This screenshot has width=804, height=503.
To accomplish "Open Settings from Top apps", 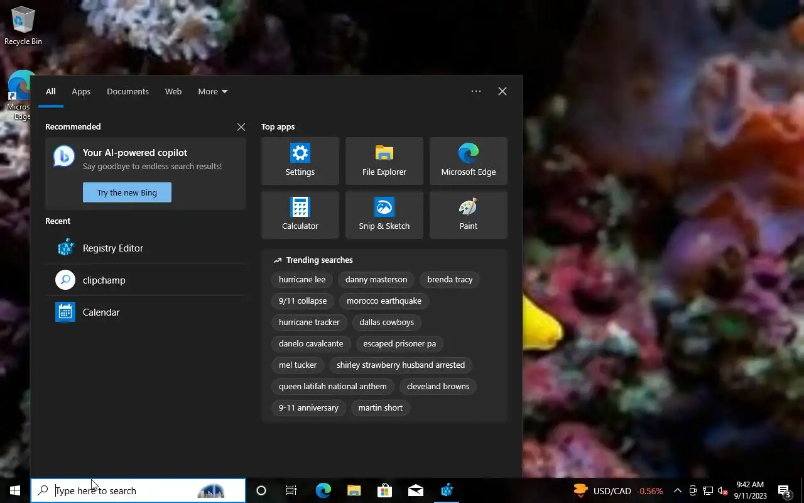I will coord(300,161).
